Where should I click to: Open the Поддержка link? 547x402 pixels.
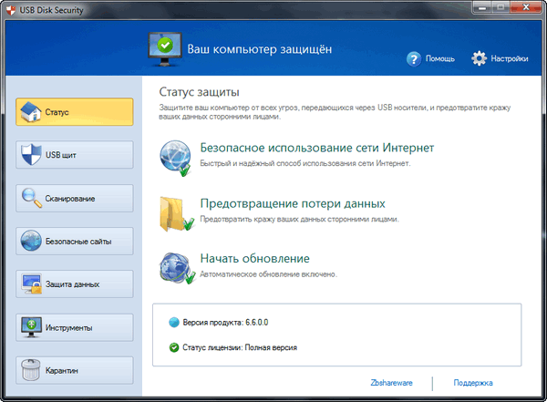point(473,383)
